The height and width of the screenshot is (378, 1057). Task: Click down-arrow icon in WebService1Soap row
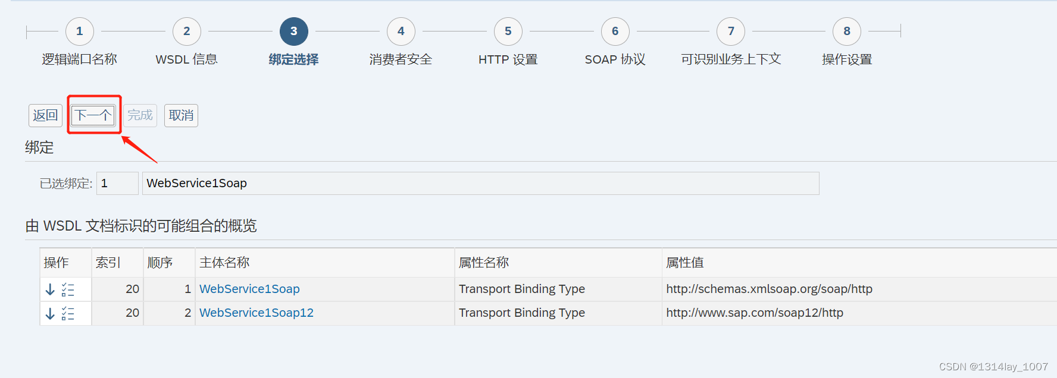(50, 289)
